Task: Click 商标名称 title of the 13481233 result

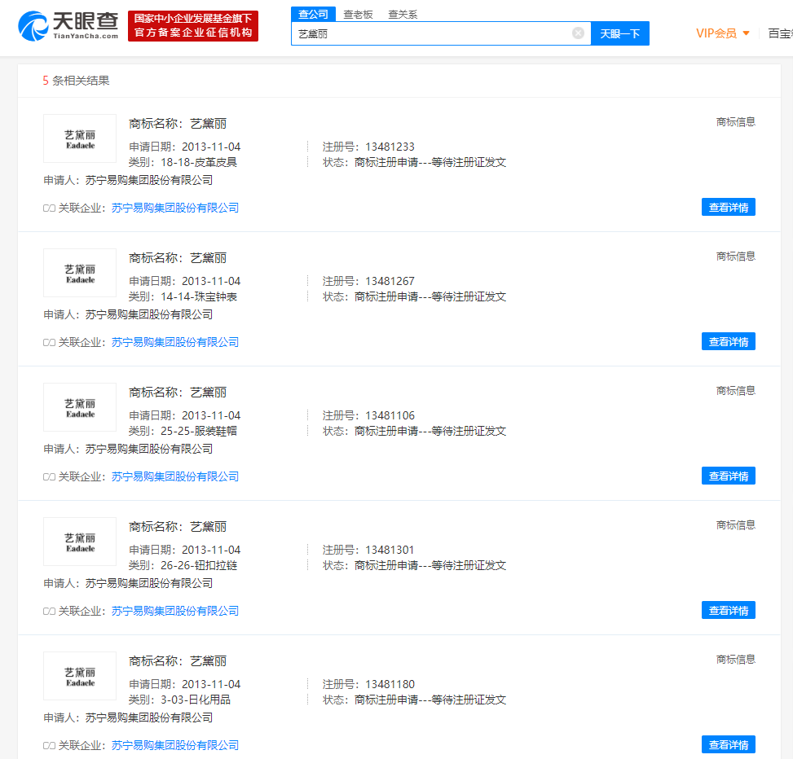Action: pos(178,124)
